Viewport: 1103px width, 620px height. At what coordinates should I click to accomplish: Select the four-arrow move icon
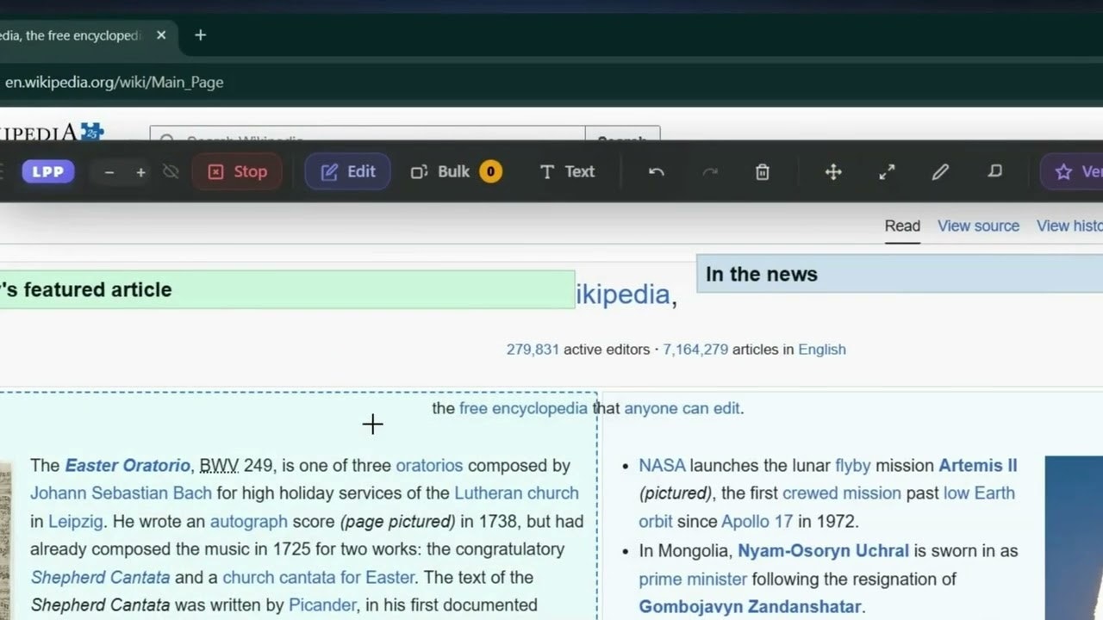(833, 172)
